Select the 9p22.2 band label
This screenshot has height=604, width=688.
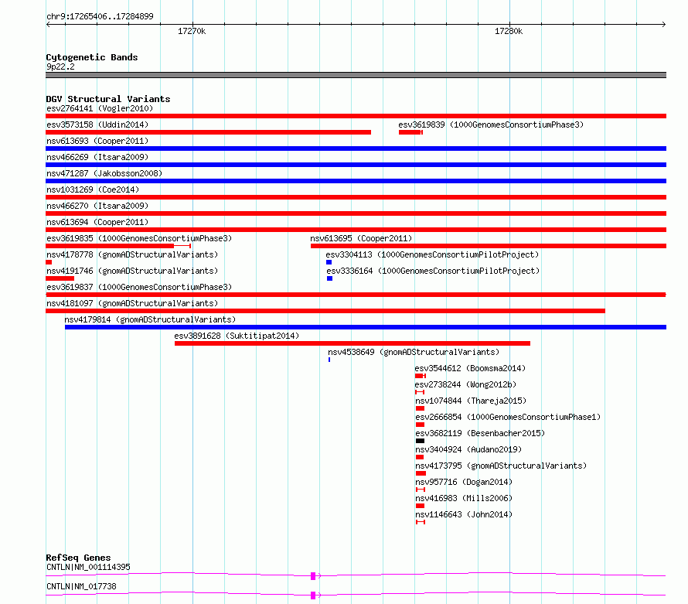[60, 67]
